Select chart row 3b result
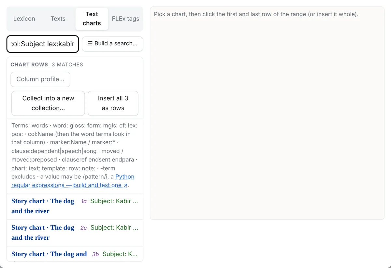Screen dimensions: 391x268 [x=75, y=254]
